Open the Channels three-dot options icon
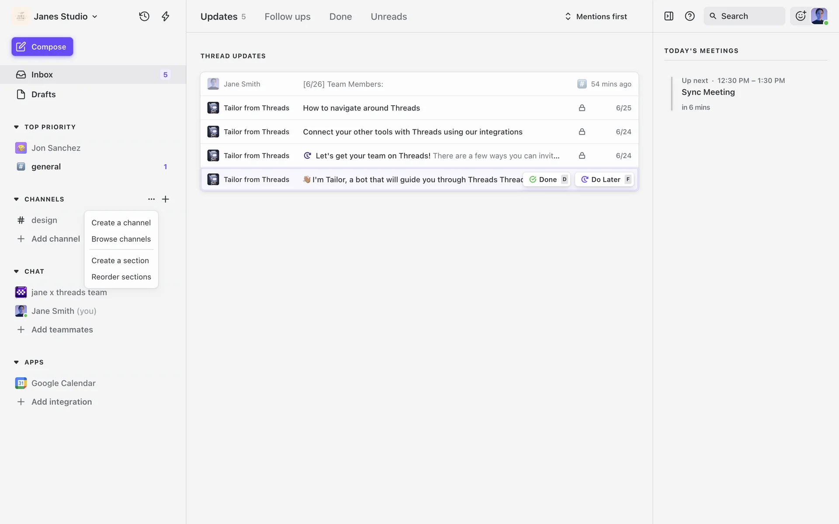Image resolution: width=839 pixels, height=524 pixels. (x=151, y=199)
